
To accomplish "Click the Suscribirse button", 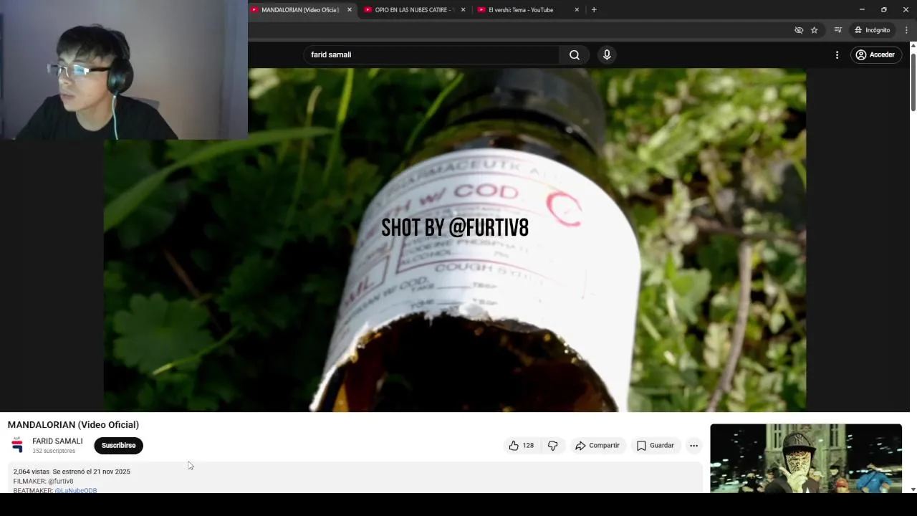I will click(x=118, y=445).
